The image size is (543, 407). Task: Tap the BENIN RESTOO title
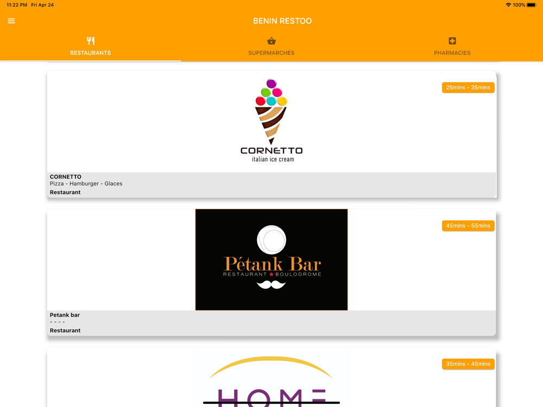pyautogui.click(x=282, y=21)
